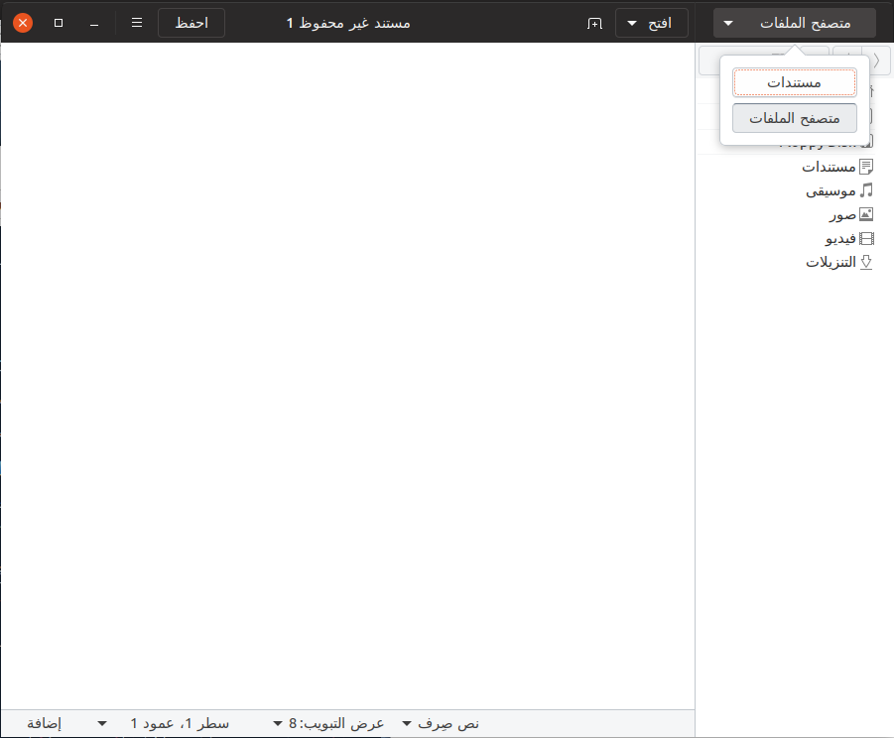This screenshot has height=738, width=894.
Task: Expand the متصفح الملفات side panel dropdown
Action: pyautogui.click(x=794, y=23)
